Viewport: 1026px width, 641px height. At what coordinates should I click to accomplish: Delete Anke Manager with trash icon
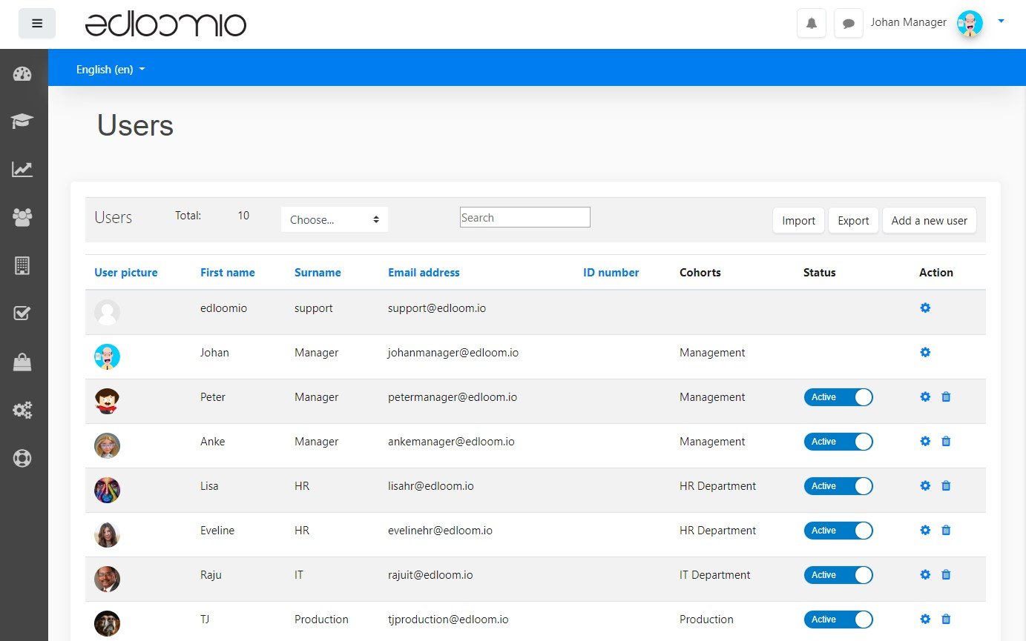(946, 441)
